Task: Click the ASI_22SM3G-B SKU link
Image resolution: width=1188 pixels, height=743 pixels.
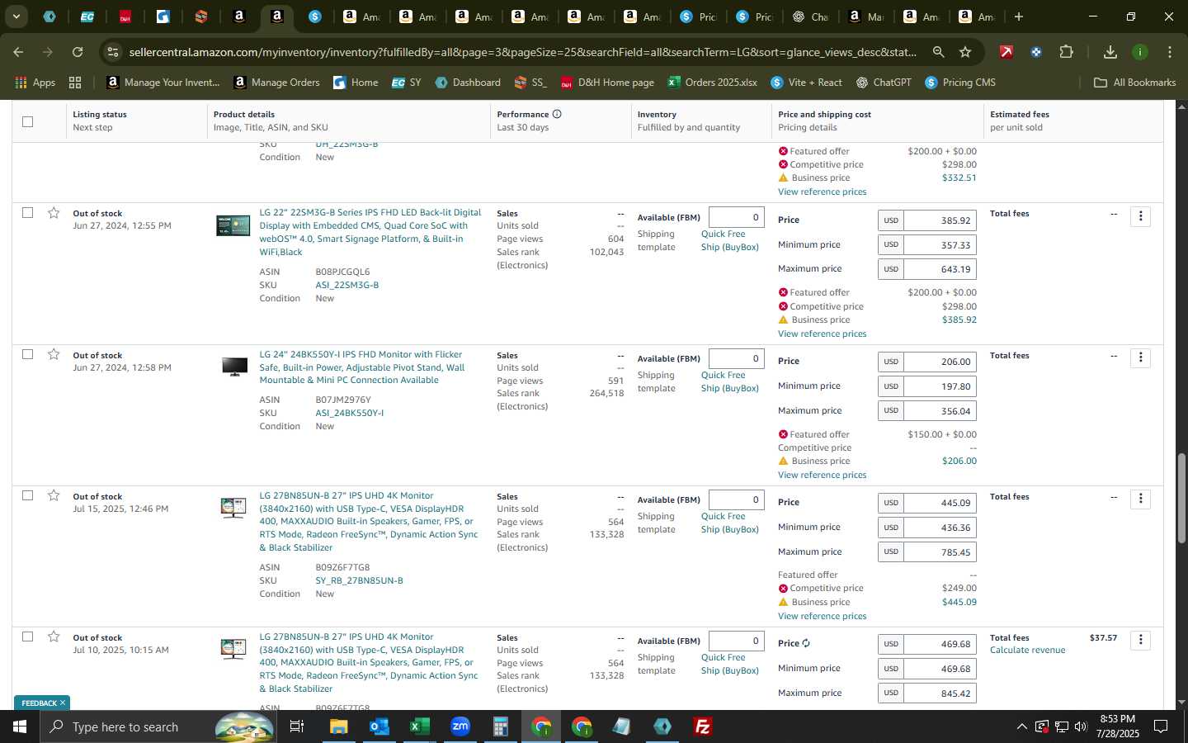Action: coord(347,285)
